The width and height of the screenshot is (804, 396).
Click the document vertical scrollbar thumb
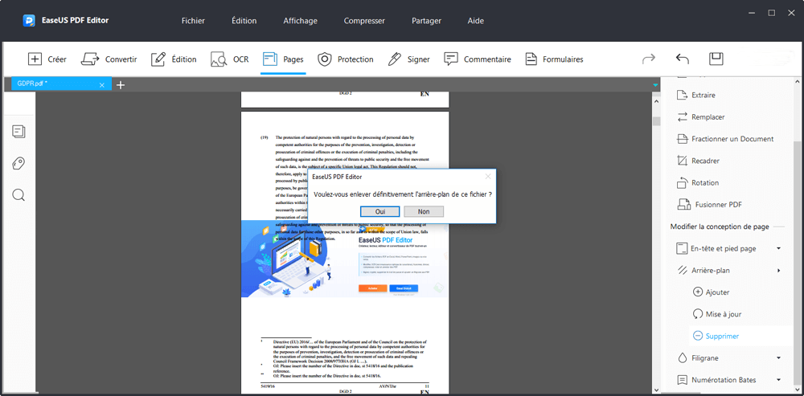point(656,121)
